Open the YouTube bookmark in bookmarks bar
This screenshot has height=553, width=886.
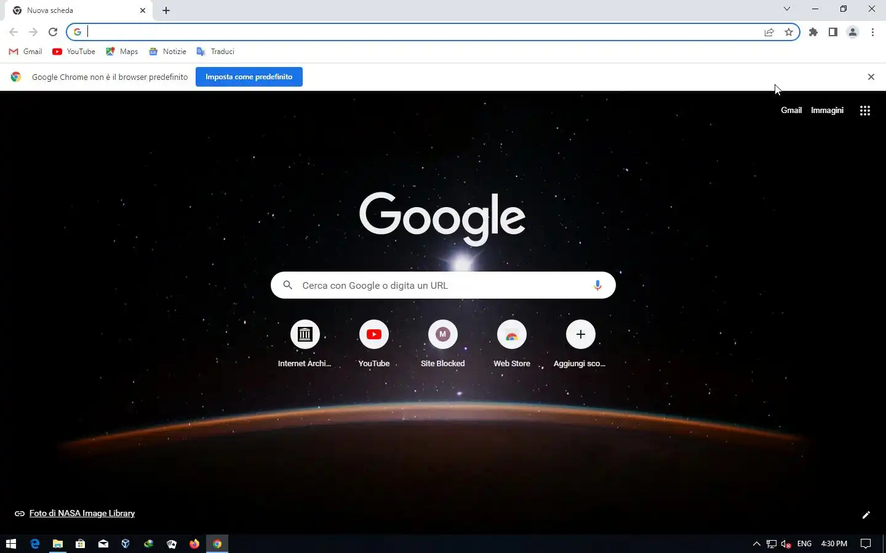[x=74, y=52]
